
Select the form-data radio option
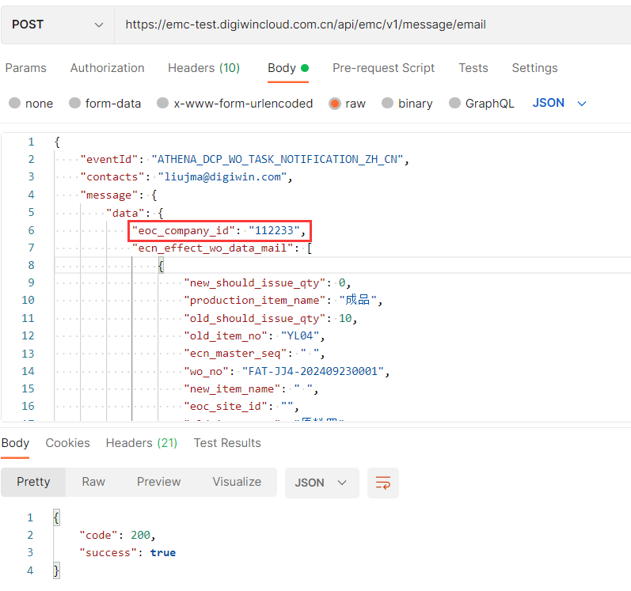pos(105,104)
